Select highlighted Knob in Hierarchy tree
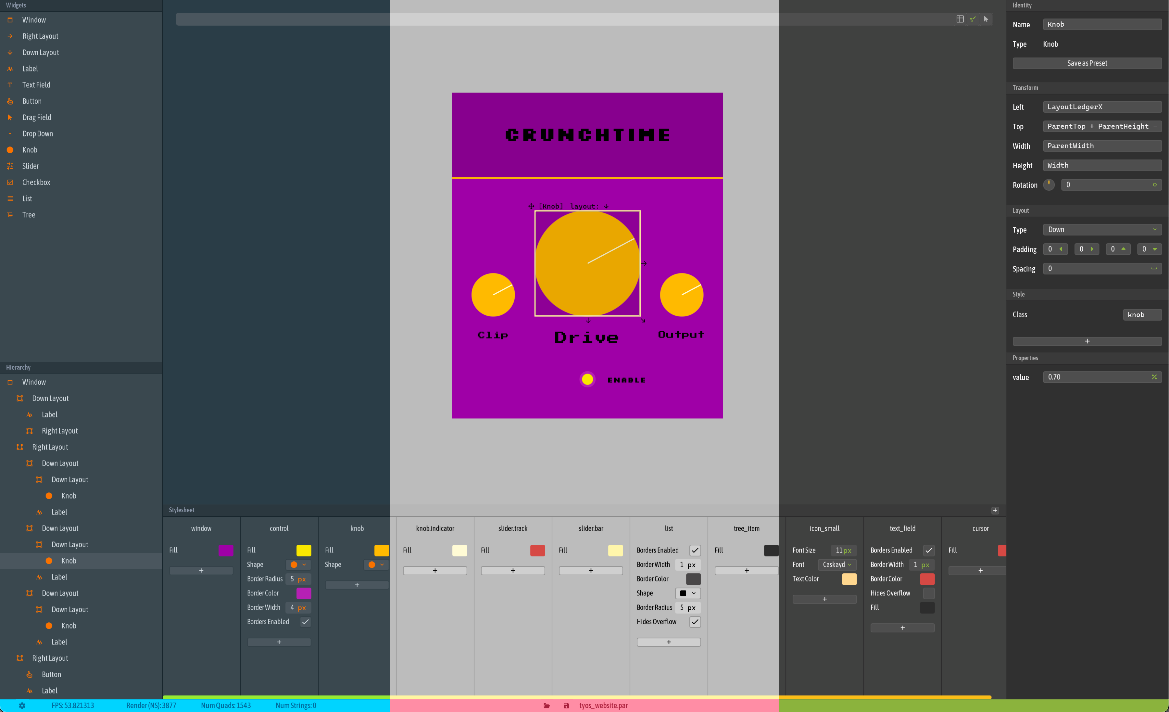 click(81, 561)
